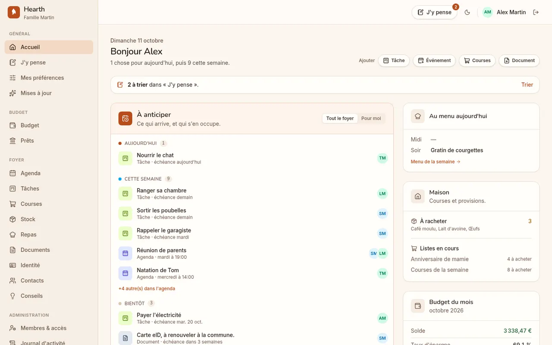Open Prêts in the sidebar
This screenshot has height=345, width=552.
[x=49, y=141]
